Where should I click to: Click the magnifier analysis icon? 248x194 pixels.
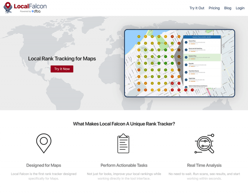point(204,144)
